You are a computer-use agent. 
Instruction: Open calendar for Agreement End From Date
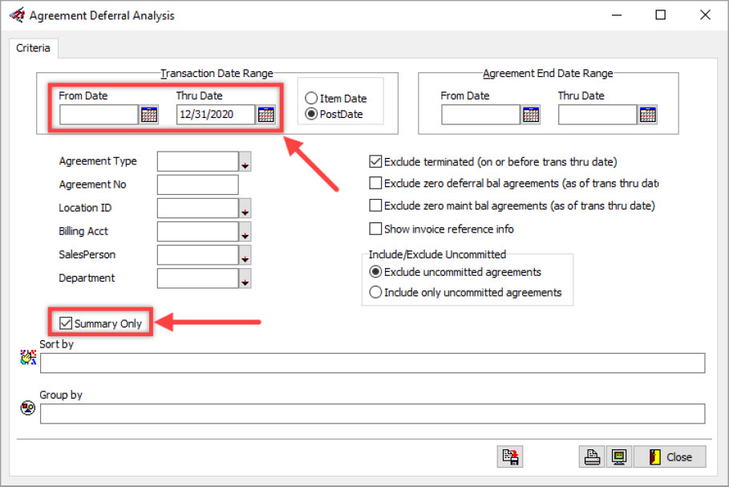531,115
